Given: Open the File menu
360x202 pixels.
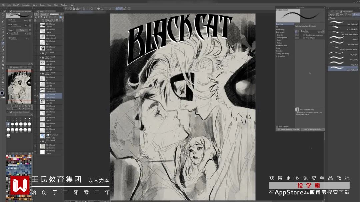Looking at the screenshot, I should coord(3,5).
